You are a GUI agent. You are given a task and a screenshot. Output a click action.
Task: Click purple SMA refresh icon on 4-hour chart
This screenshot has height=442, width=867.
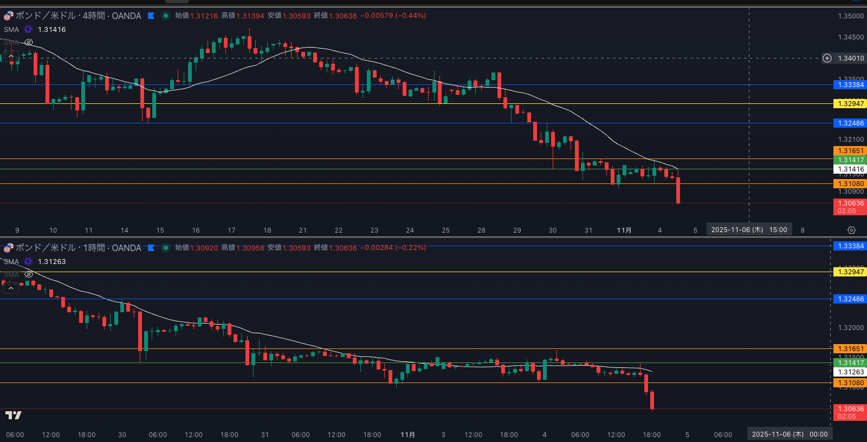(x=28, y=30)
